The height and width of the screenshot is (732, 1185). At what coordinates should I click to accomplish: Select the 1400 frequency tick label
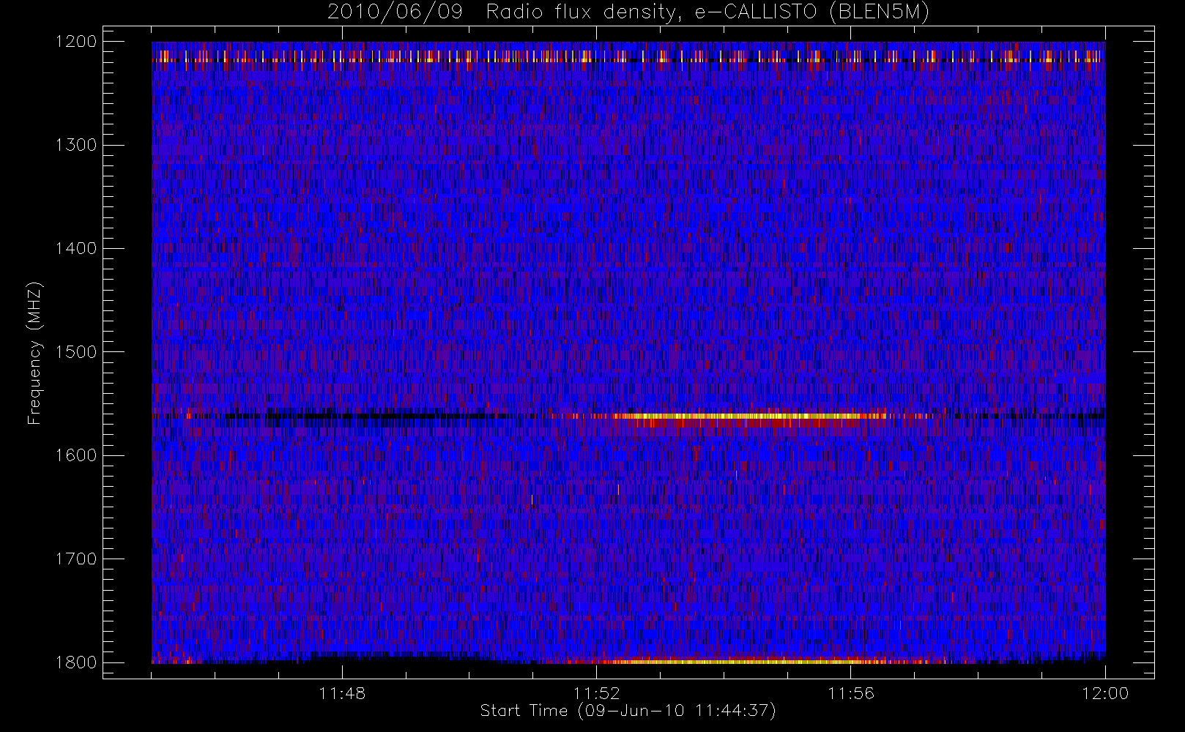point(76,249)
